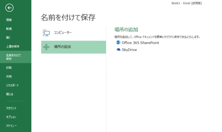Open the 印刷 sidebar item
Screen dimensions: 222x132
(9, 68)
